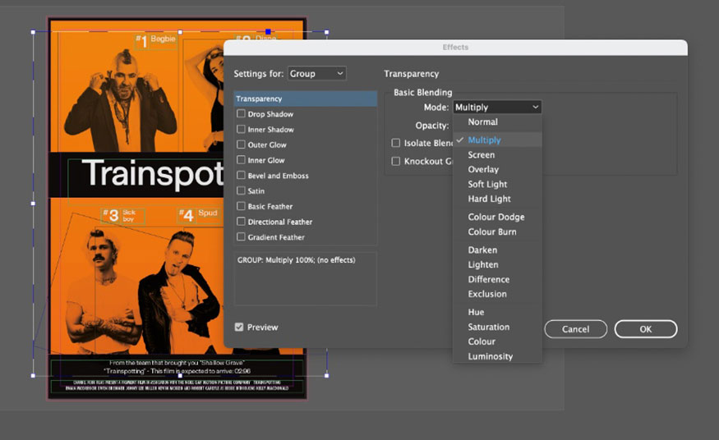
Task: Select Colour Dodge blend mode
Action: coord(497,217)
